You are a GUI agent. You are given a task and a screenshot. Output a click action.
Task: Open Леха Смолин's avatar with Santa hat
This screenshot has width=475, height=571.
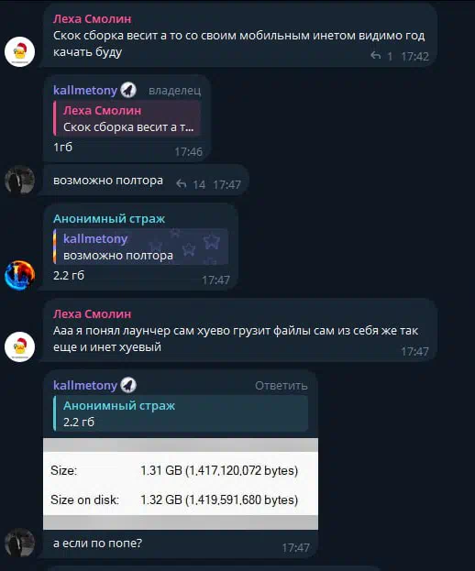(x=19, y=51)
